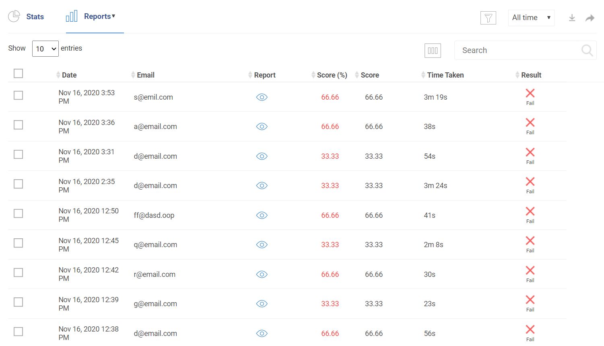Open the filter funnel icon

tap(488, 18)
